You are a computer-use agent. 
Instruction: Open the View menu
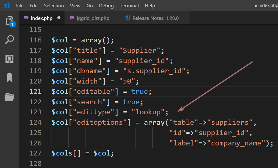tap(75, 6)
